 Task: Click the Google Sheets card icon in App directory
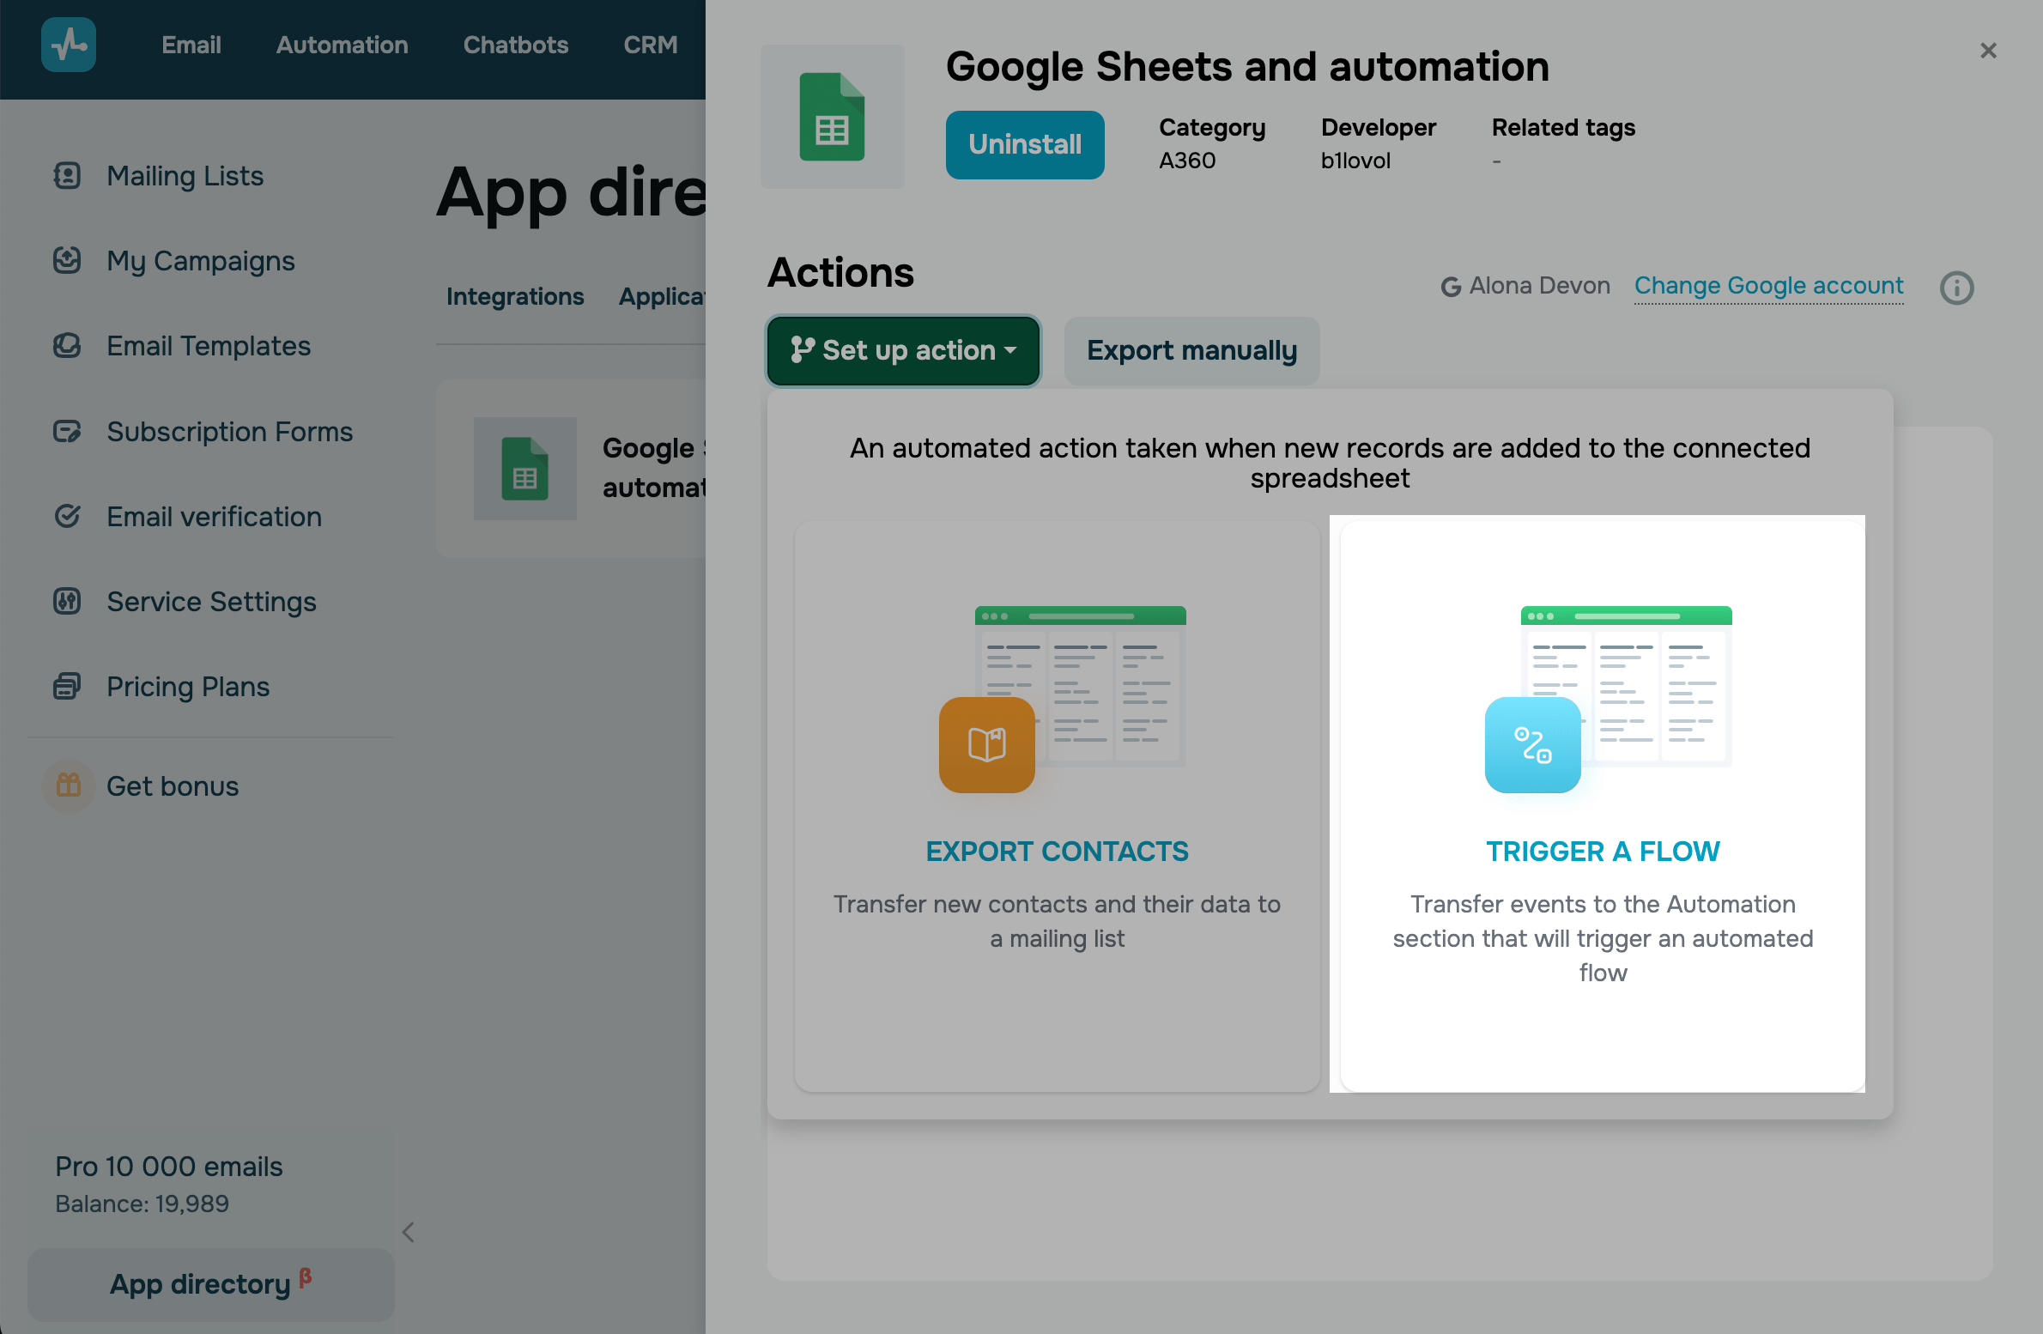[x=525, y=469]
